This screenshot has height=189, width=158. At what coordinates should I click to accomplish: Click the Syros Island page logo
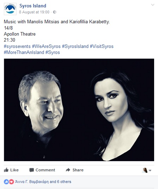point(10,9)
